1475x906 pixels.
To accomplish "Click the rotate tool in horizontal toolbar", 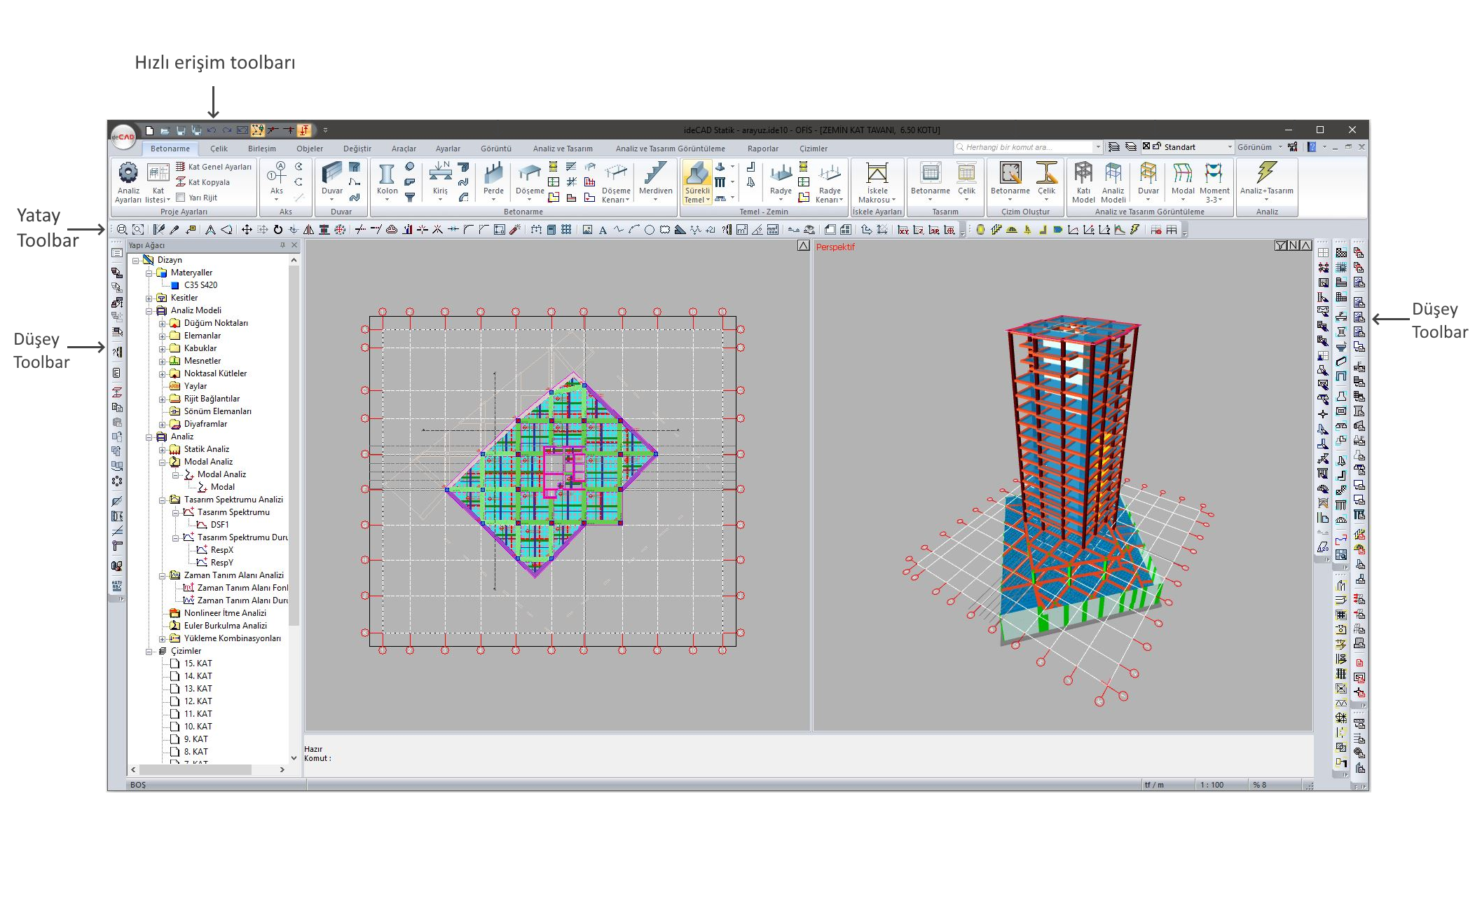I will click(278, 230).
